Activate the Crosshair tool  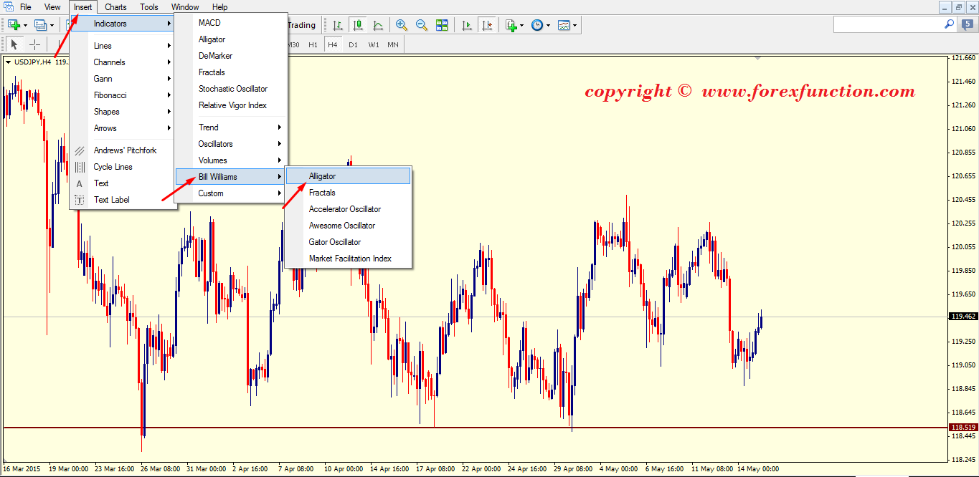[34, 44]
